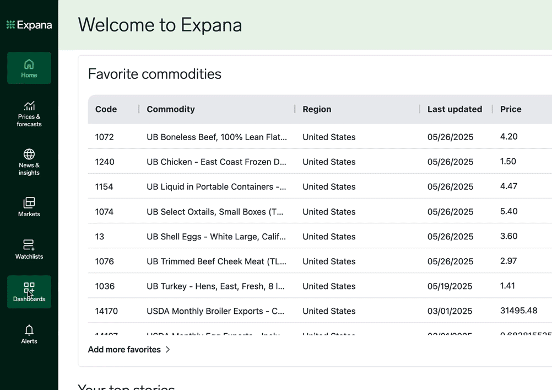552x390 pixels.
Task: Click Add more favorites link
Action: (x=129, y=349)
